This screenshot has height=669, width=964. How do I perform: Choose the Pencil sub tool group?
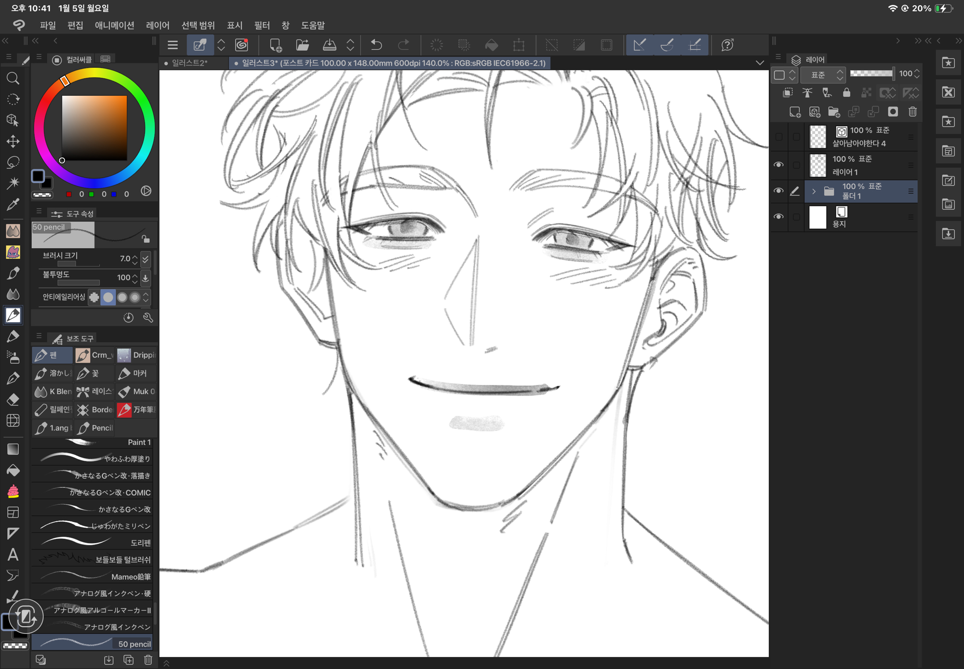tap(96, 428)
